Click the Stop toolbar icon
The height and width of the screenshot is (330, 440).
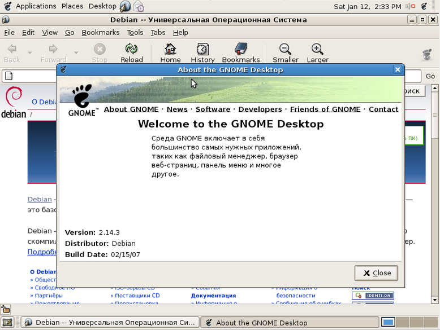point(100,49)
